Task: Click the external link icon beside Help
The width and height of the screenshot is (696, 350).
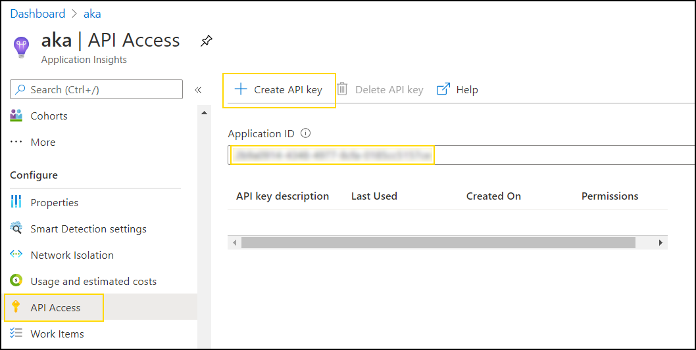Action: (x=443, y=89)
